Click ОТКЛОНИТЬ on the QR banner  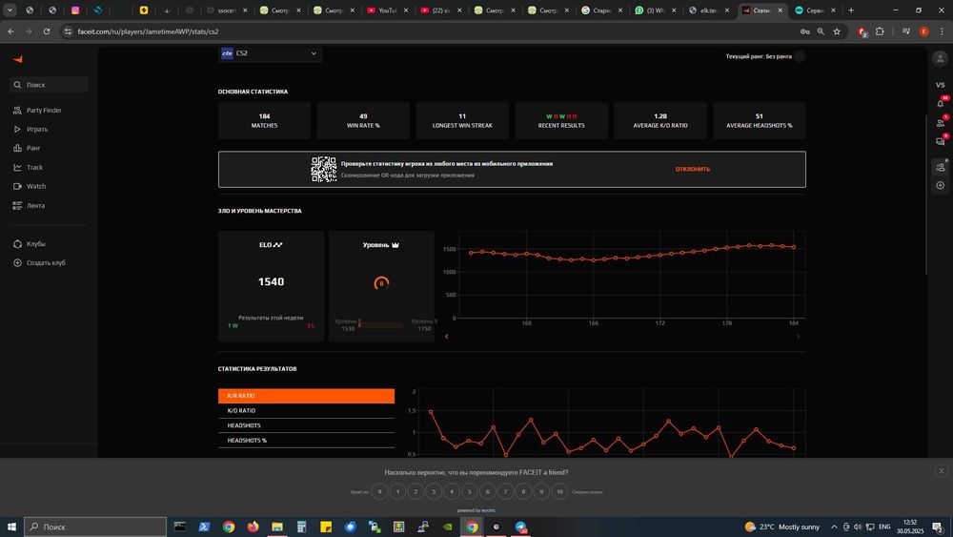(692, 169)
